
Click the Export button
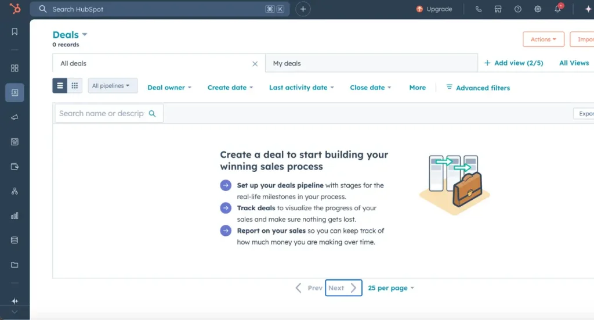pyautogui.click(x=584, y=113)
